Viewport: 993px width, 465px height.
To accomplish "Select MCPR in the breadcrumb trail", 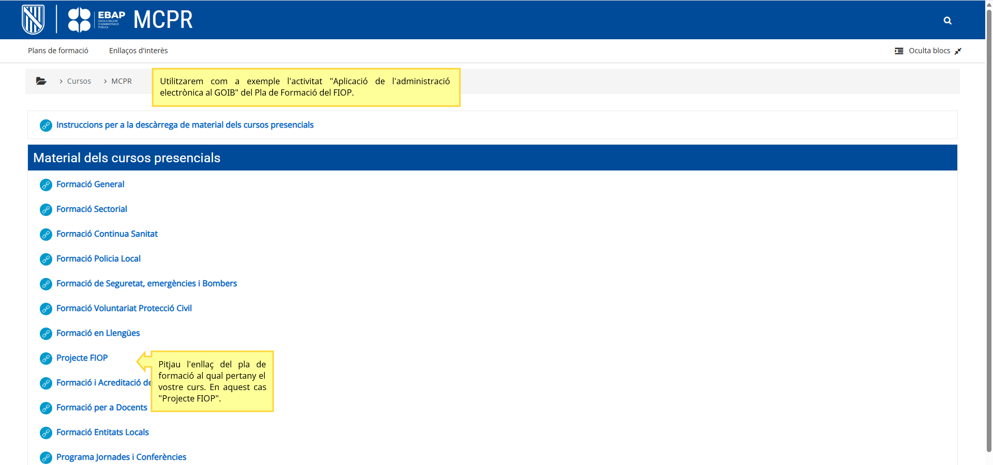I will tap(122, 81).
